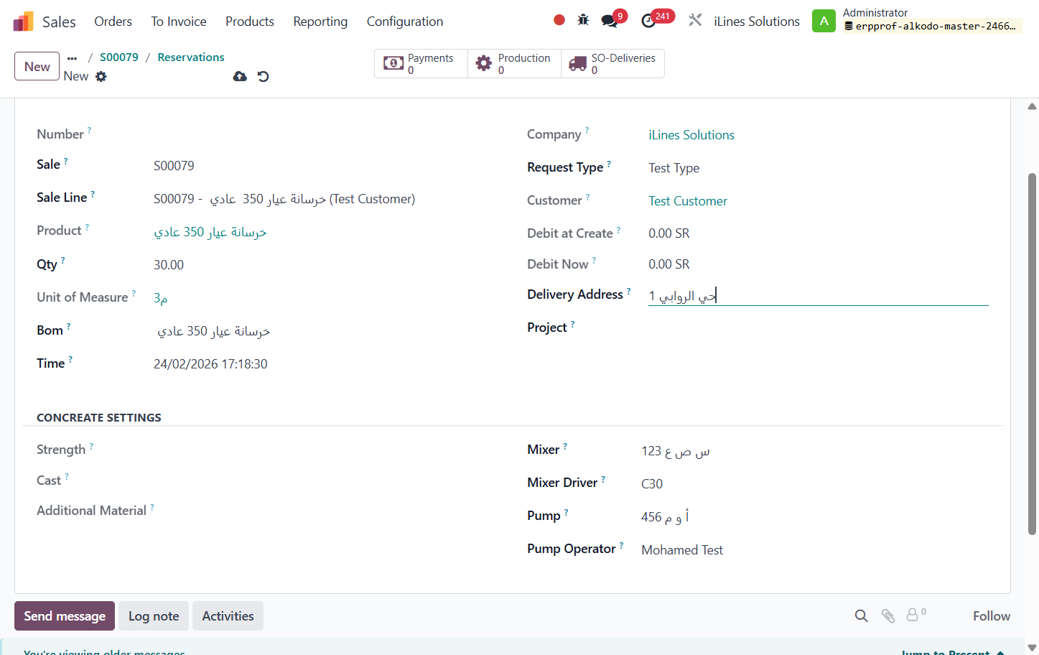Screen dimensions: 1039x655
Task: Click the red recording indicator icon
Action: (x=559, y=20)
